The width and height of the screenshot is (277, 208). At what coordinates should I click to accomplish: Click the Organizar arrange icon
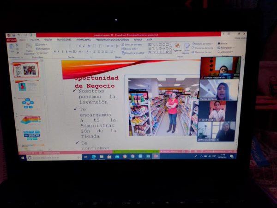point(177,48)
